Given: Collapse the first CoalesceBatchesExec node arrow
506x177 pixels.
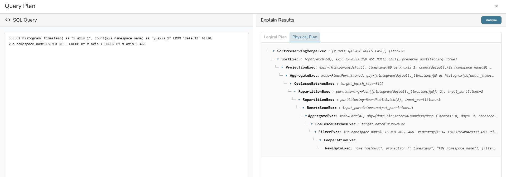Looking at the screenshot, I should click(291, 84).
